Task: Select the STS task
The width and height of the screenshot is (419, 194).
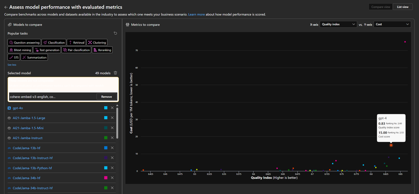Action: point(14,57)
